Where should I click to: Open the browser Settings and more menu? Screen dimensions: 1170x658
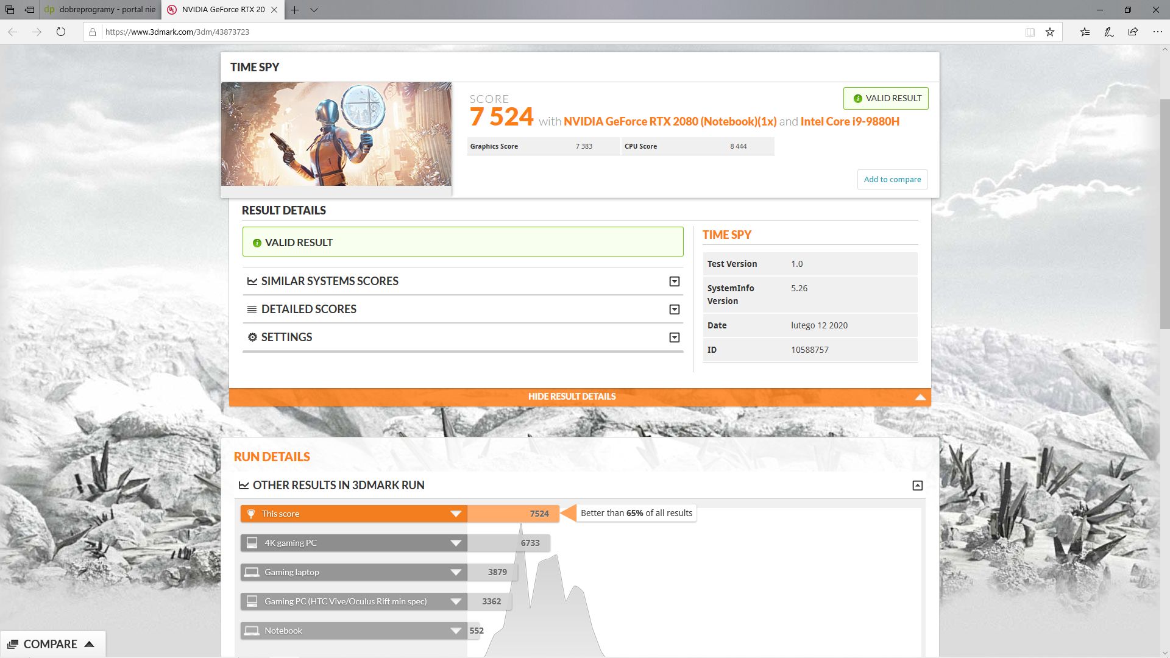click(1157, 32)
